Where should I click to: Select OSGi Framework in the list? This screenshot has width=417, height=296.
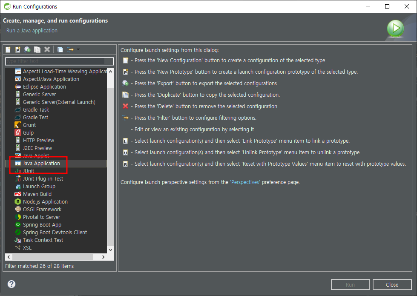pyautogui.click(x=42, y=210)
